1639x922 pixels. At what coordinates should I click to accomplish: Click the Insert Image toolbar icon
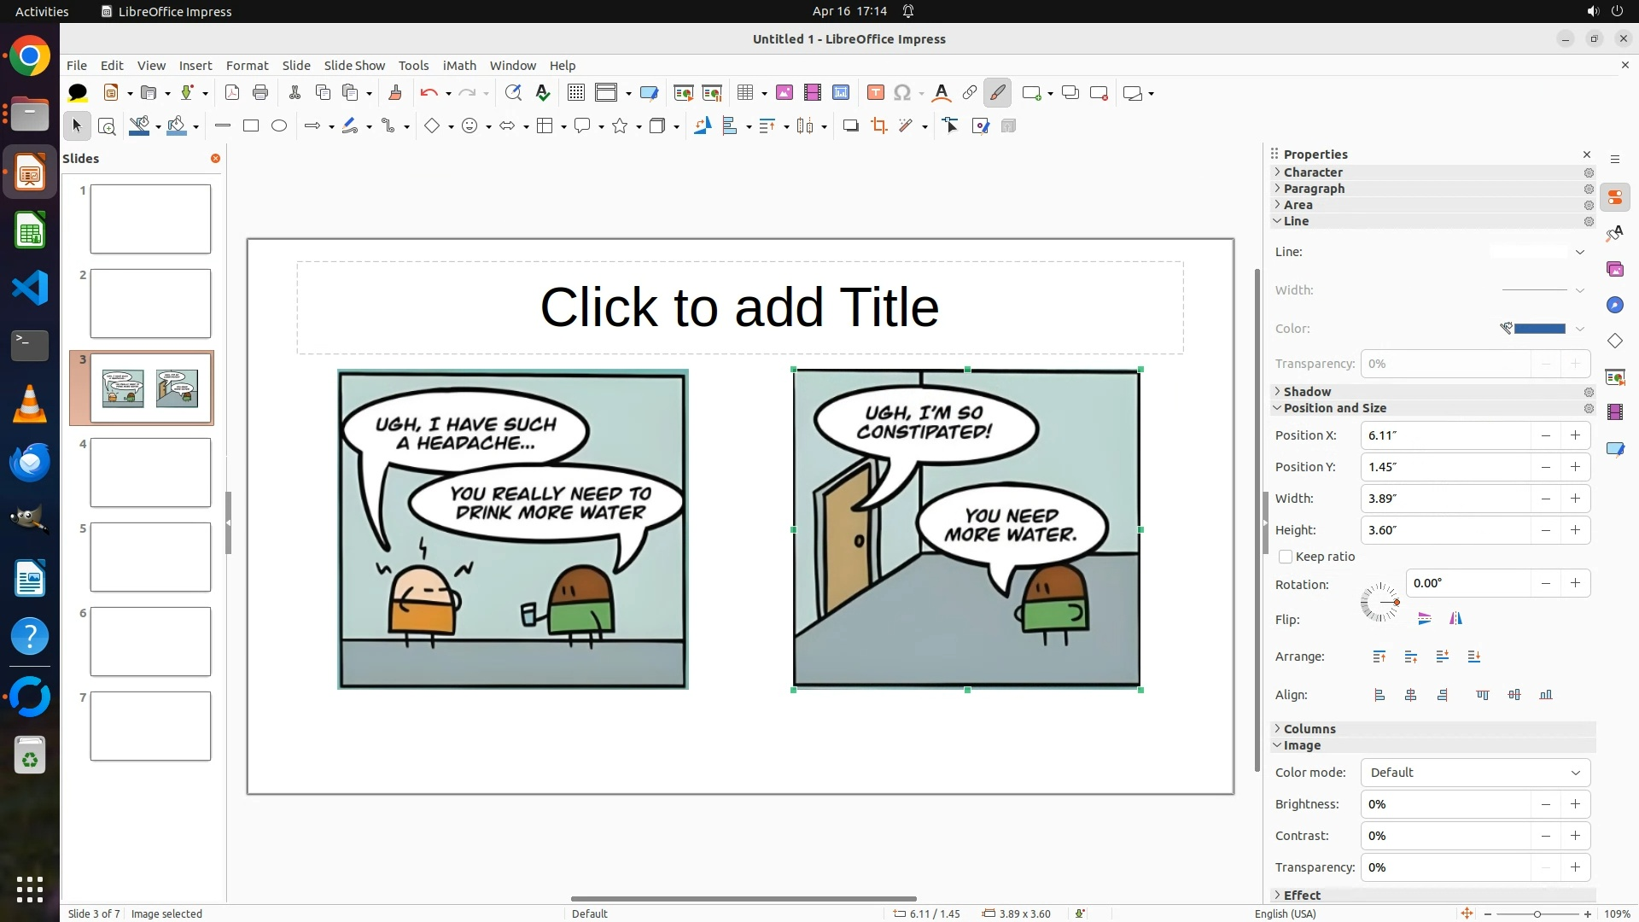click(x=784, y=93)
